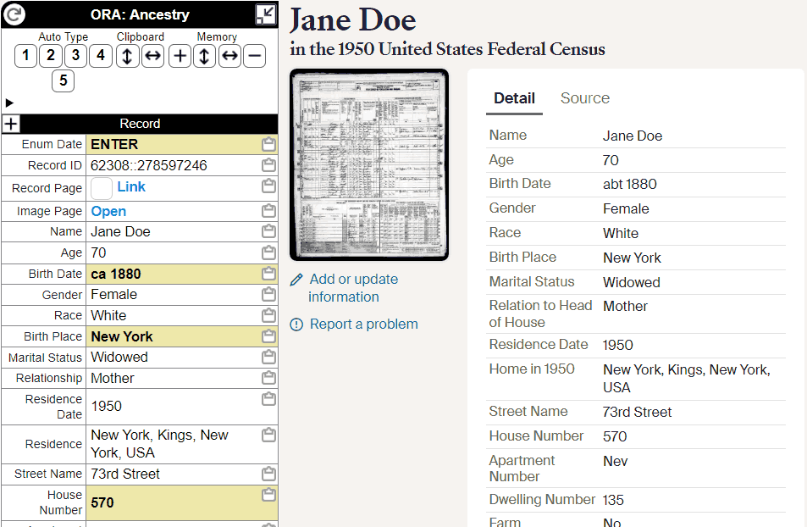
Task: Switch to the Source tab
Action: coord(584,98)
